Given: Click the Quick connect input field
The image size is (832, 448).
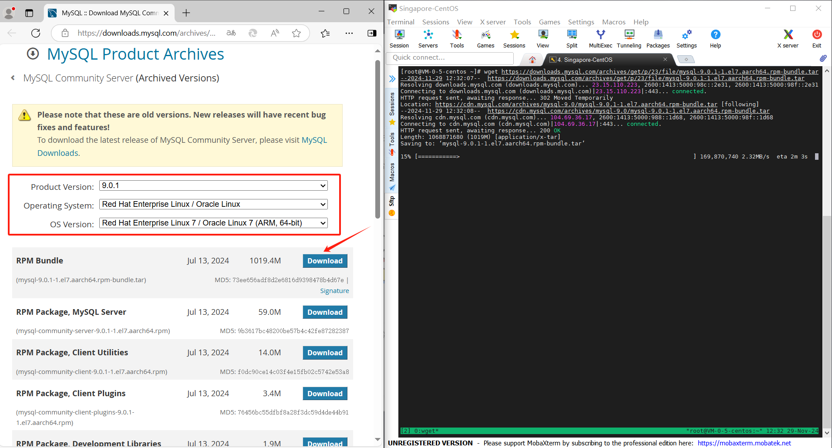Looking at the screenshot, I should pos(450,57).
